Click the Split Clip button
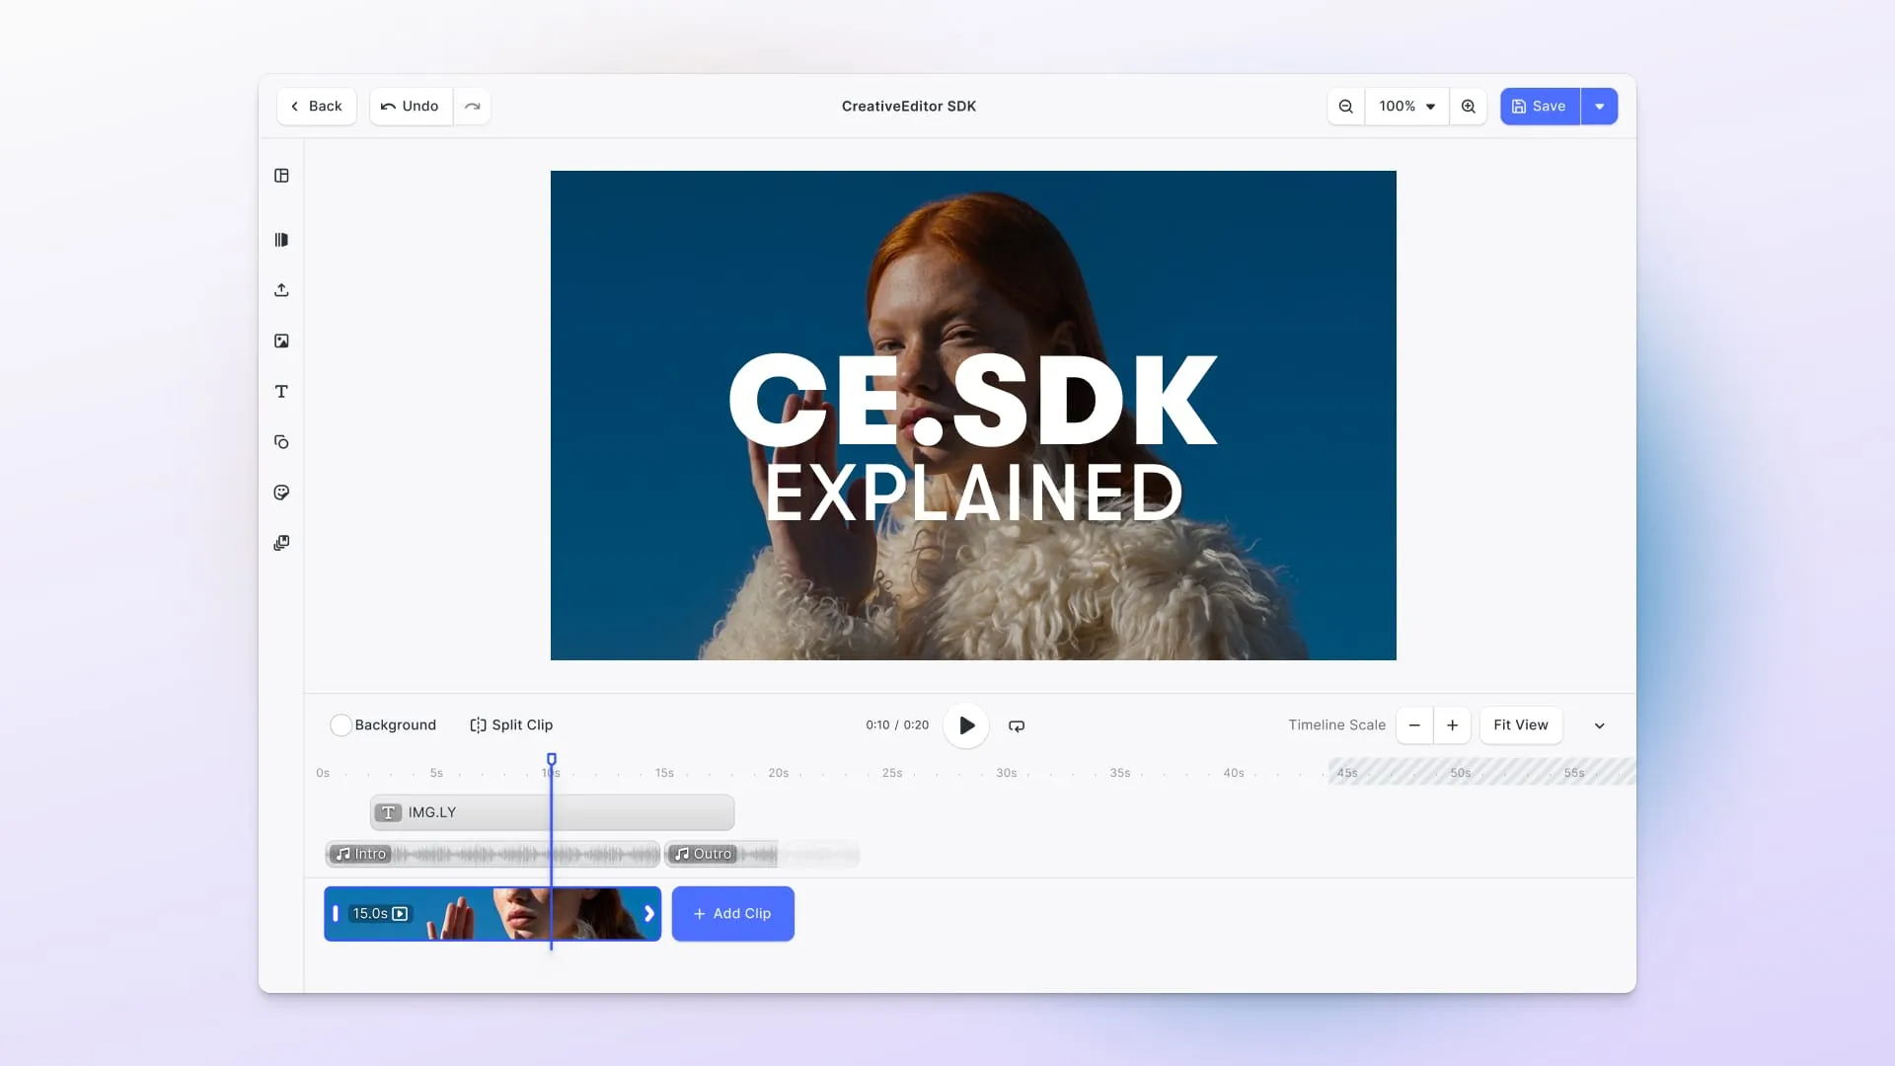This screenshot has height=1066, width=1895. (511, 725)
